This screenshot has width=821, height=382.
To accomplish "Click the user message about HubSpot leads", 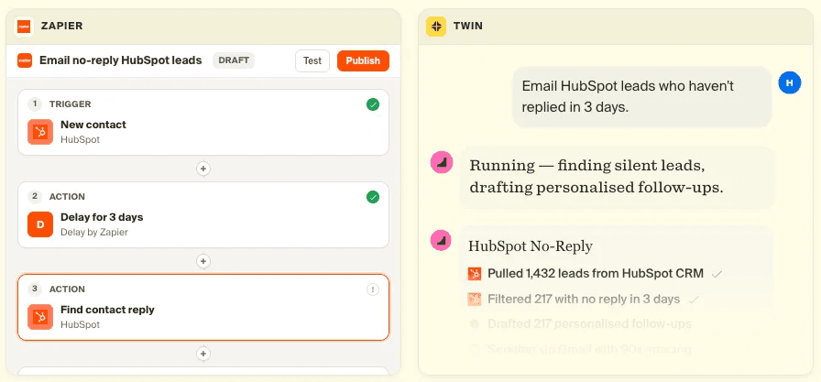I will point(641,96).
